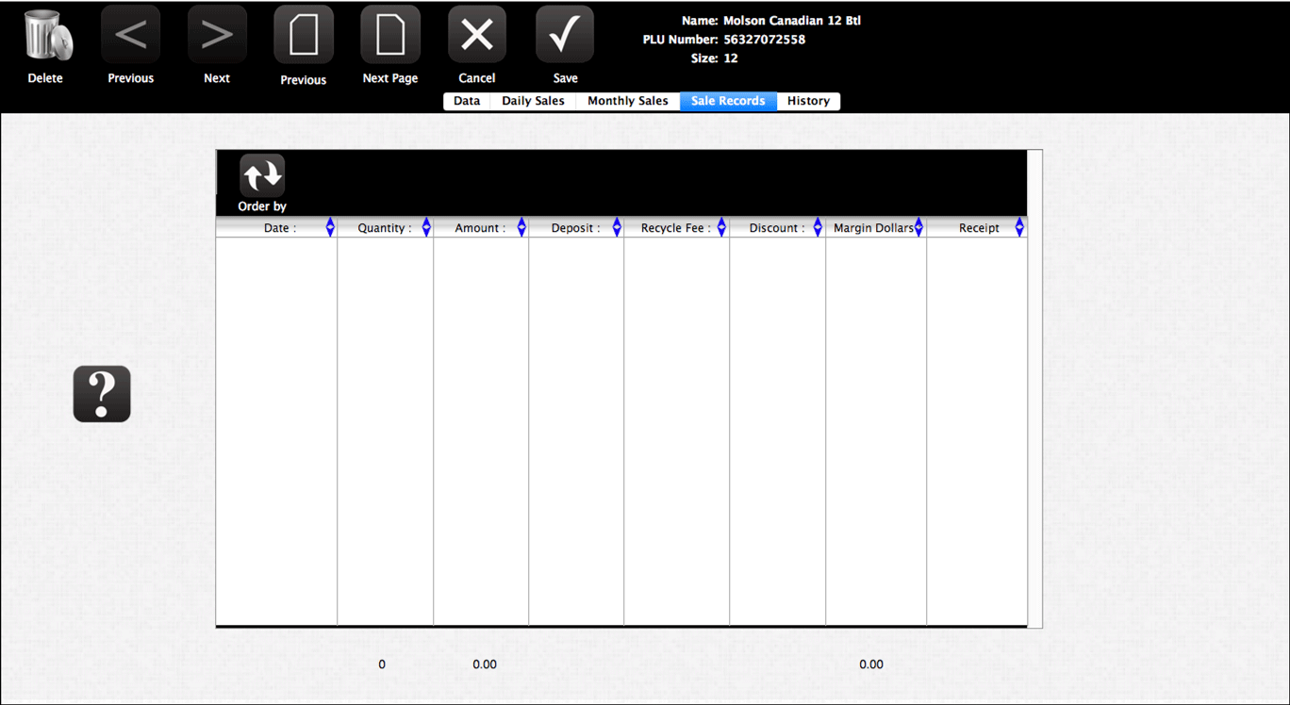Viewport: 1290px width, 705px height.
Task: Click the sale records vertical scrollbar
Action: tap(1034, 388)
